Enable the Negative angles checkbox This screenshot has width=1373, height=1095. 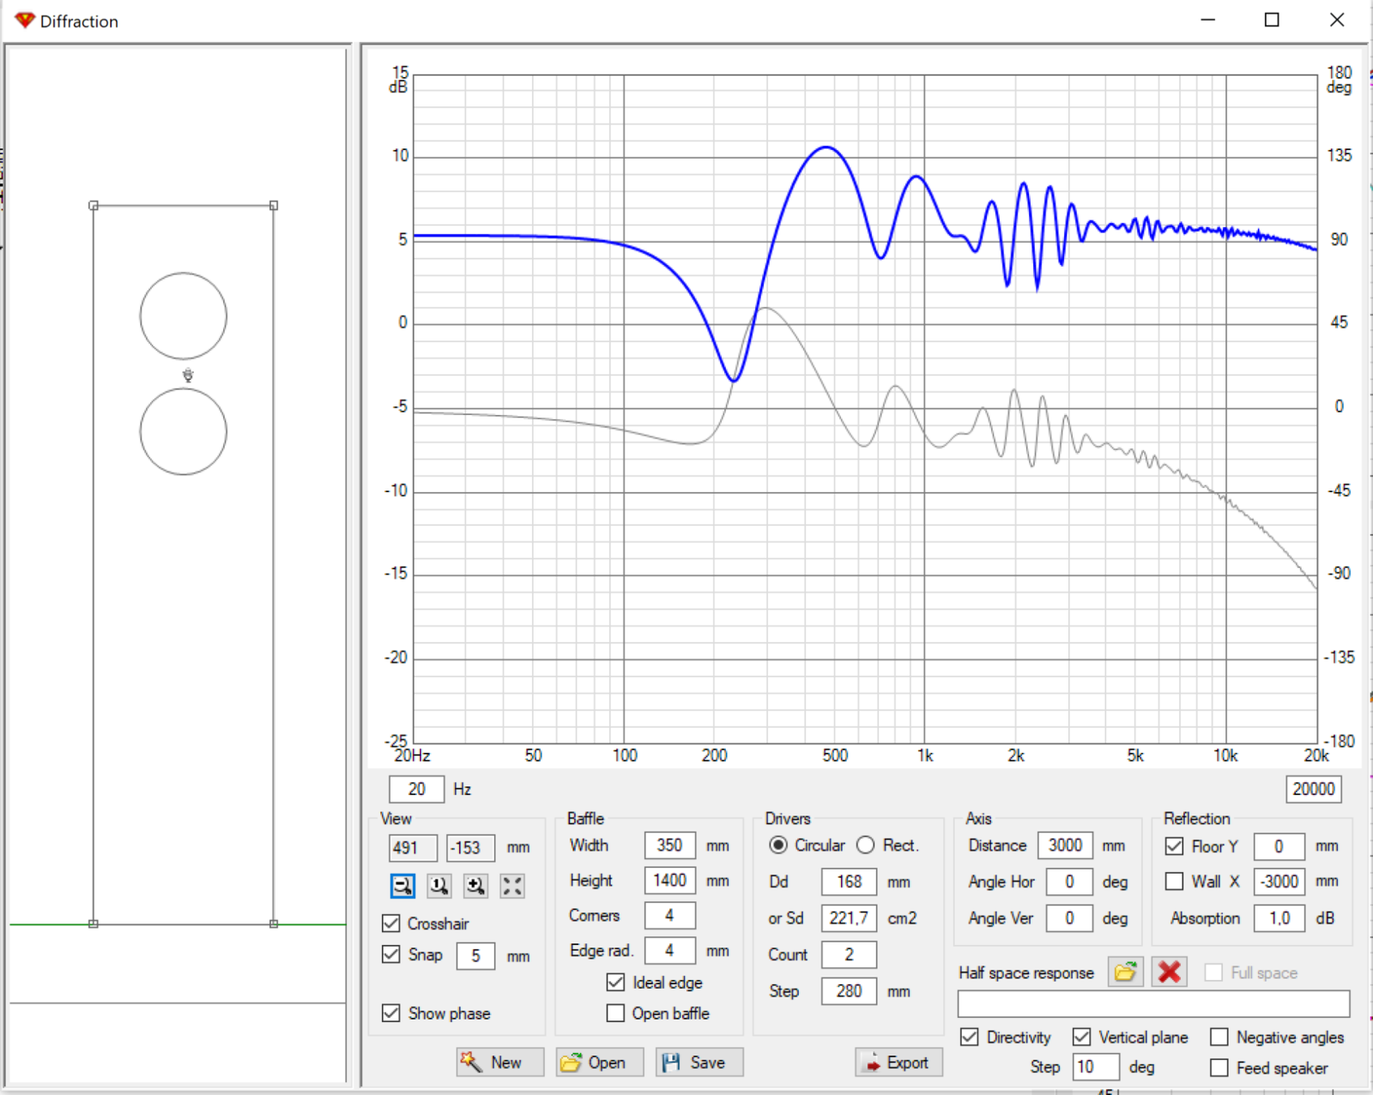pos(1219,1037)
